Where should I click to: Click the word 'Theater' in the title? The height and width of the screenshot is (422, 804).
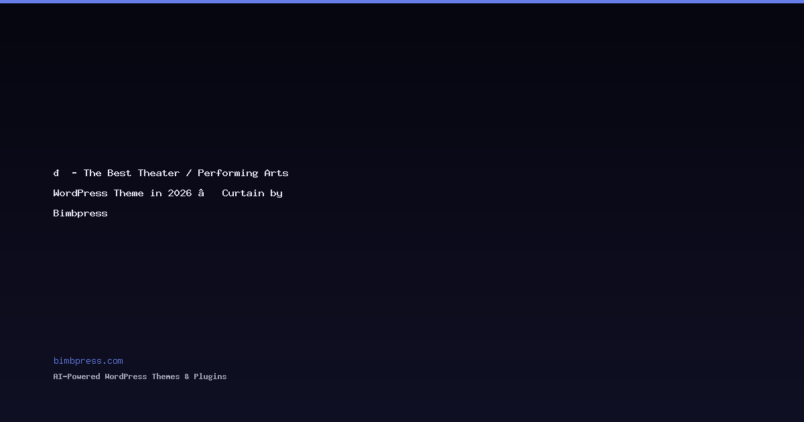pos(159,173)
